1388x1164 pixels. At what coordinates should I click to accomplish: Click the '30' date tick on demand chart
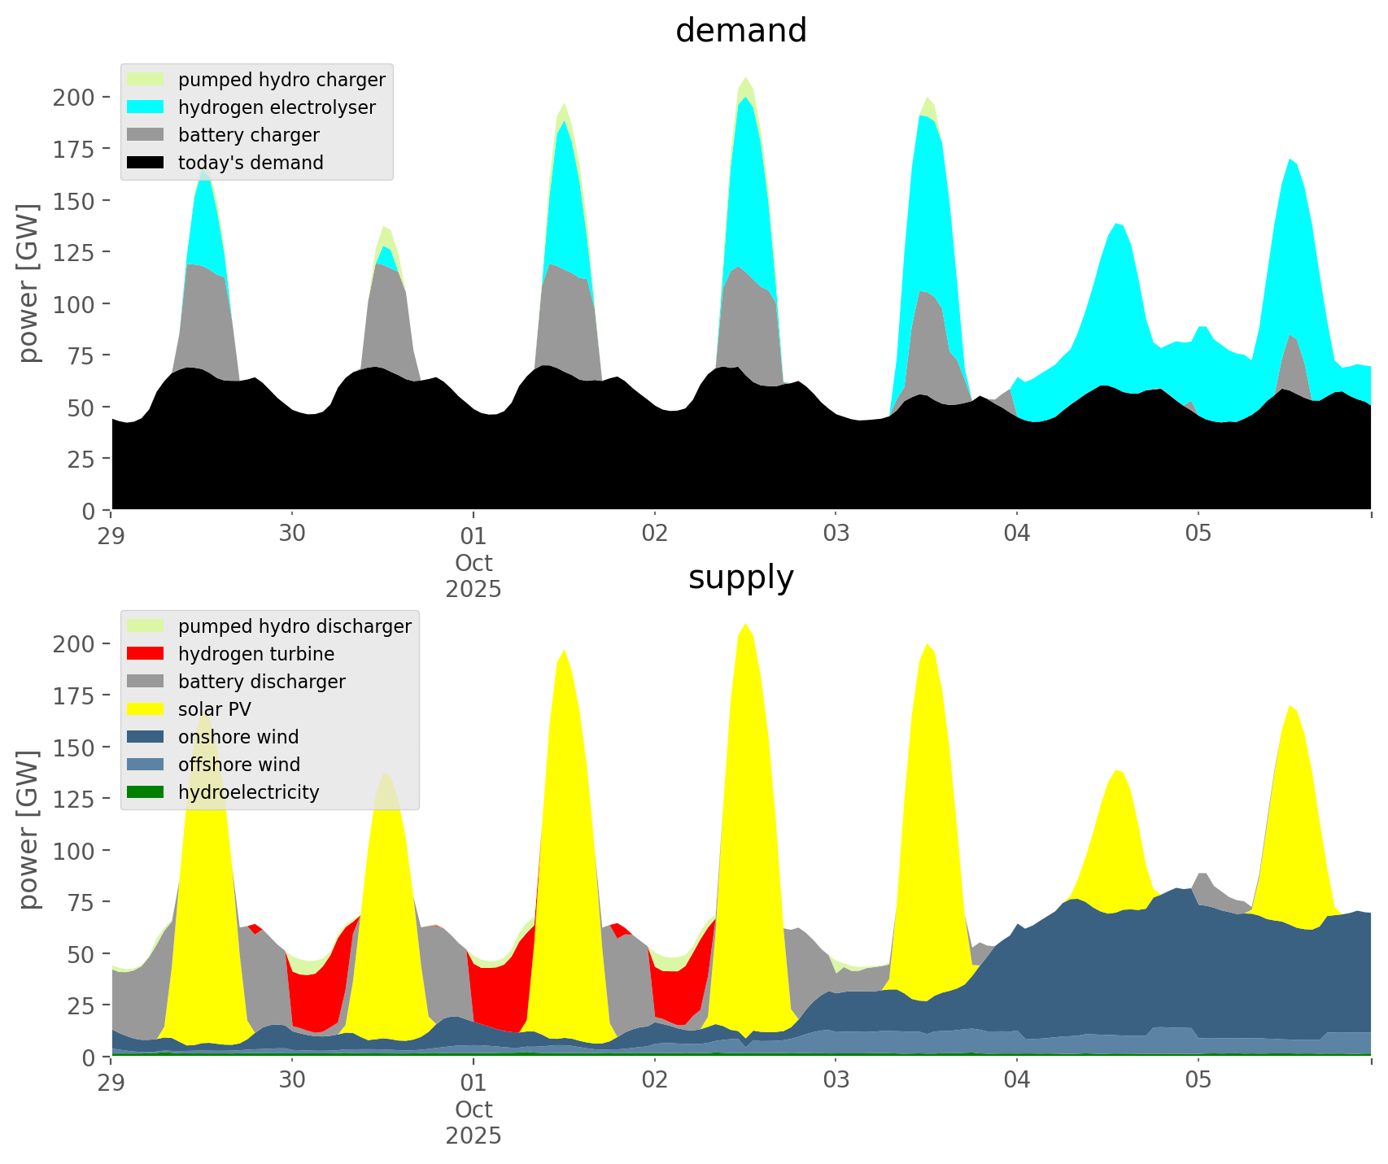click(x=292, y=534)
